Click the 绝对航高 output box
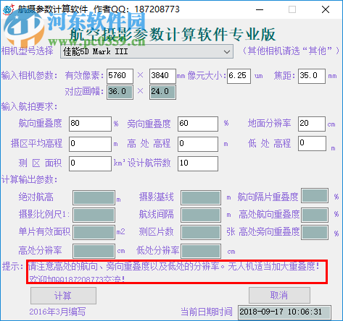Image resolution: width=343 pixels, height=321 pixels. (94, 197)
